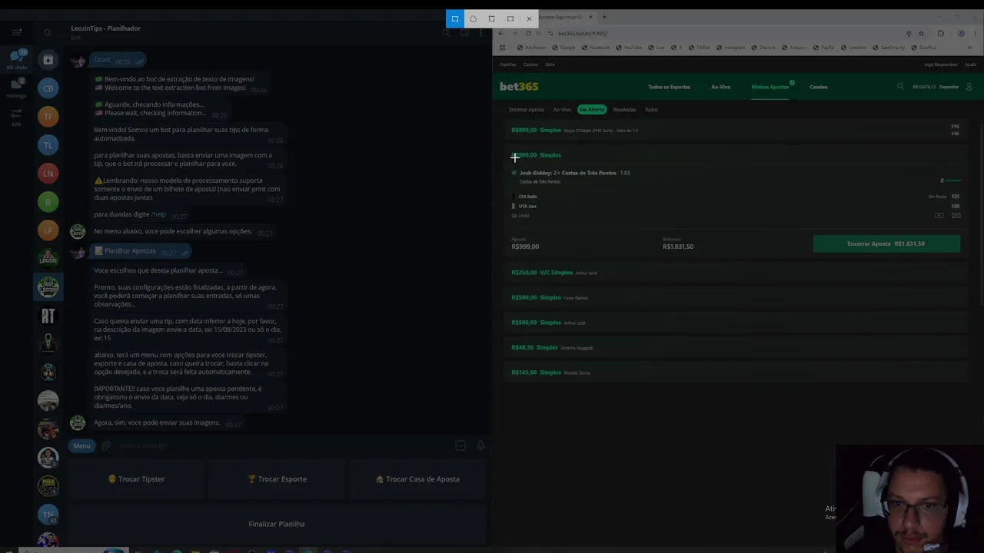Open nobrega folder in Telegram

click(x=16, y=88)
